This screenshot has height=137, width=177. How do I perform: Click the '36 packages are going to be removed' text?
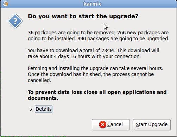(x=72, y=33)
